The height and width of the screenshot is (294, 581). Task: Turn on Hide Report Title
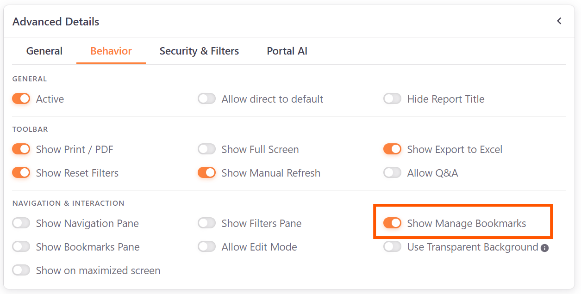pyautogui.click(x=392, y=98)
